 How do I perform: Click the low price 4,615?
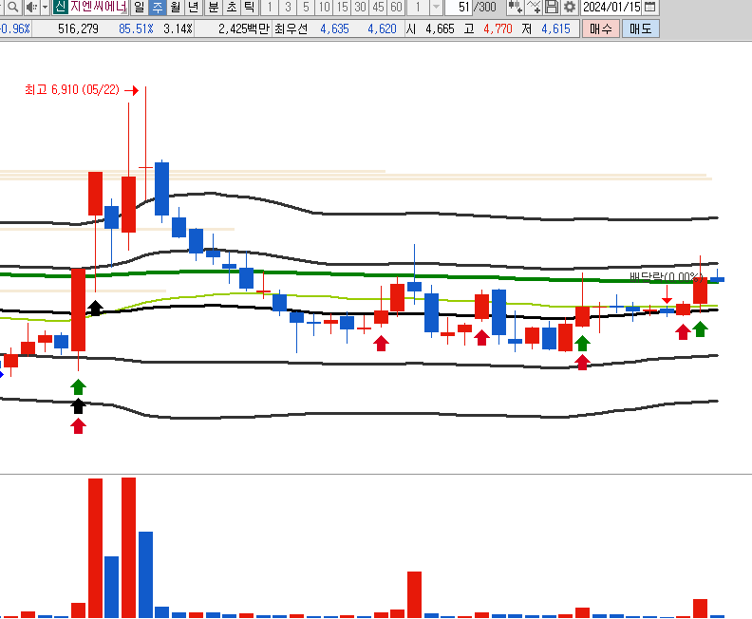point(555,28)
